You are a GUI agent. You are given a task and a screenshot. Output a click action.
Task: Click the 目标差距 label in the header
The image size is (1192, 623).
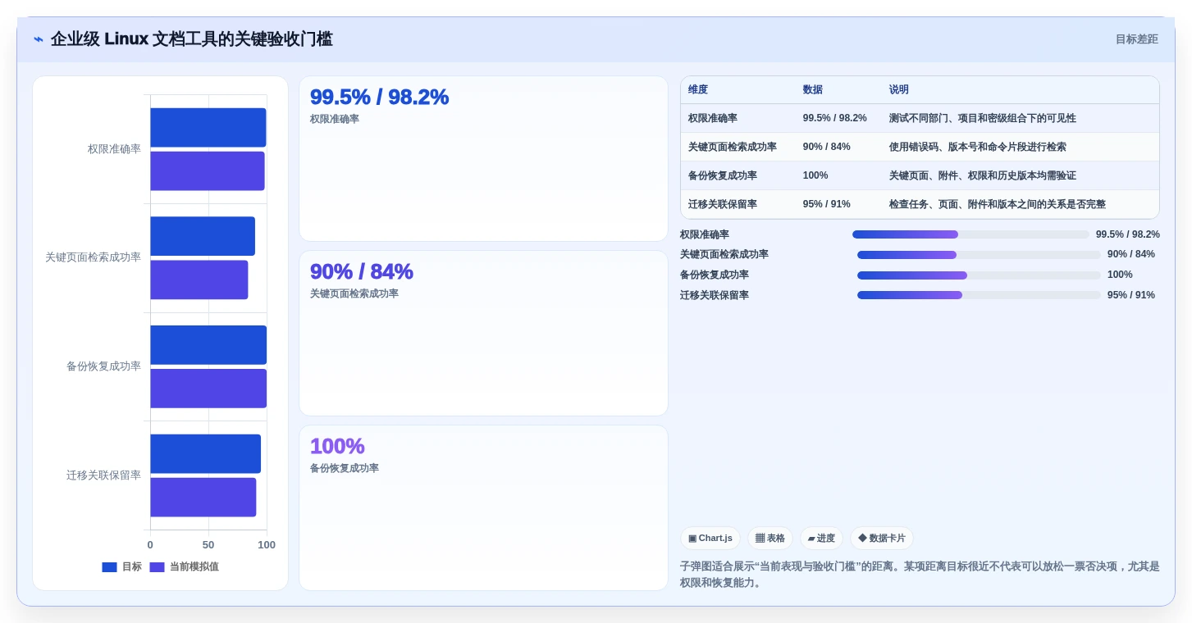click(1137, 39)
